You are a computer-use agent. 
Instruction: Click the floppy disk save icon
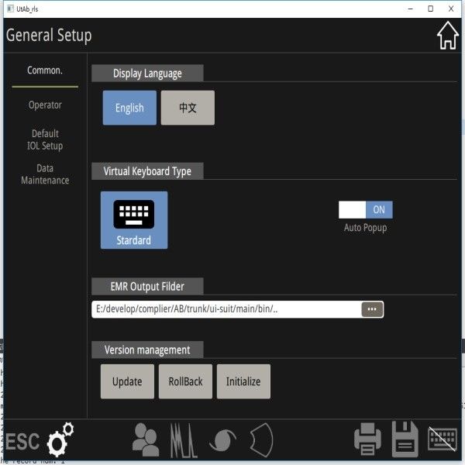(x=405, y=439)
